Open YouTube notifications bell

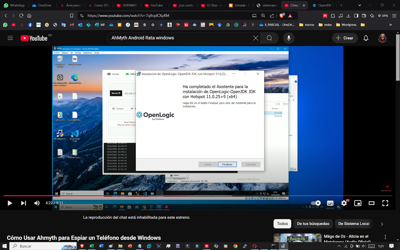(366, 38)
